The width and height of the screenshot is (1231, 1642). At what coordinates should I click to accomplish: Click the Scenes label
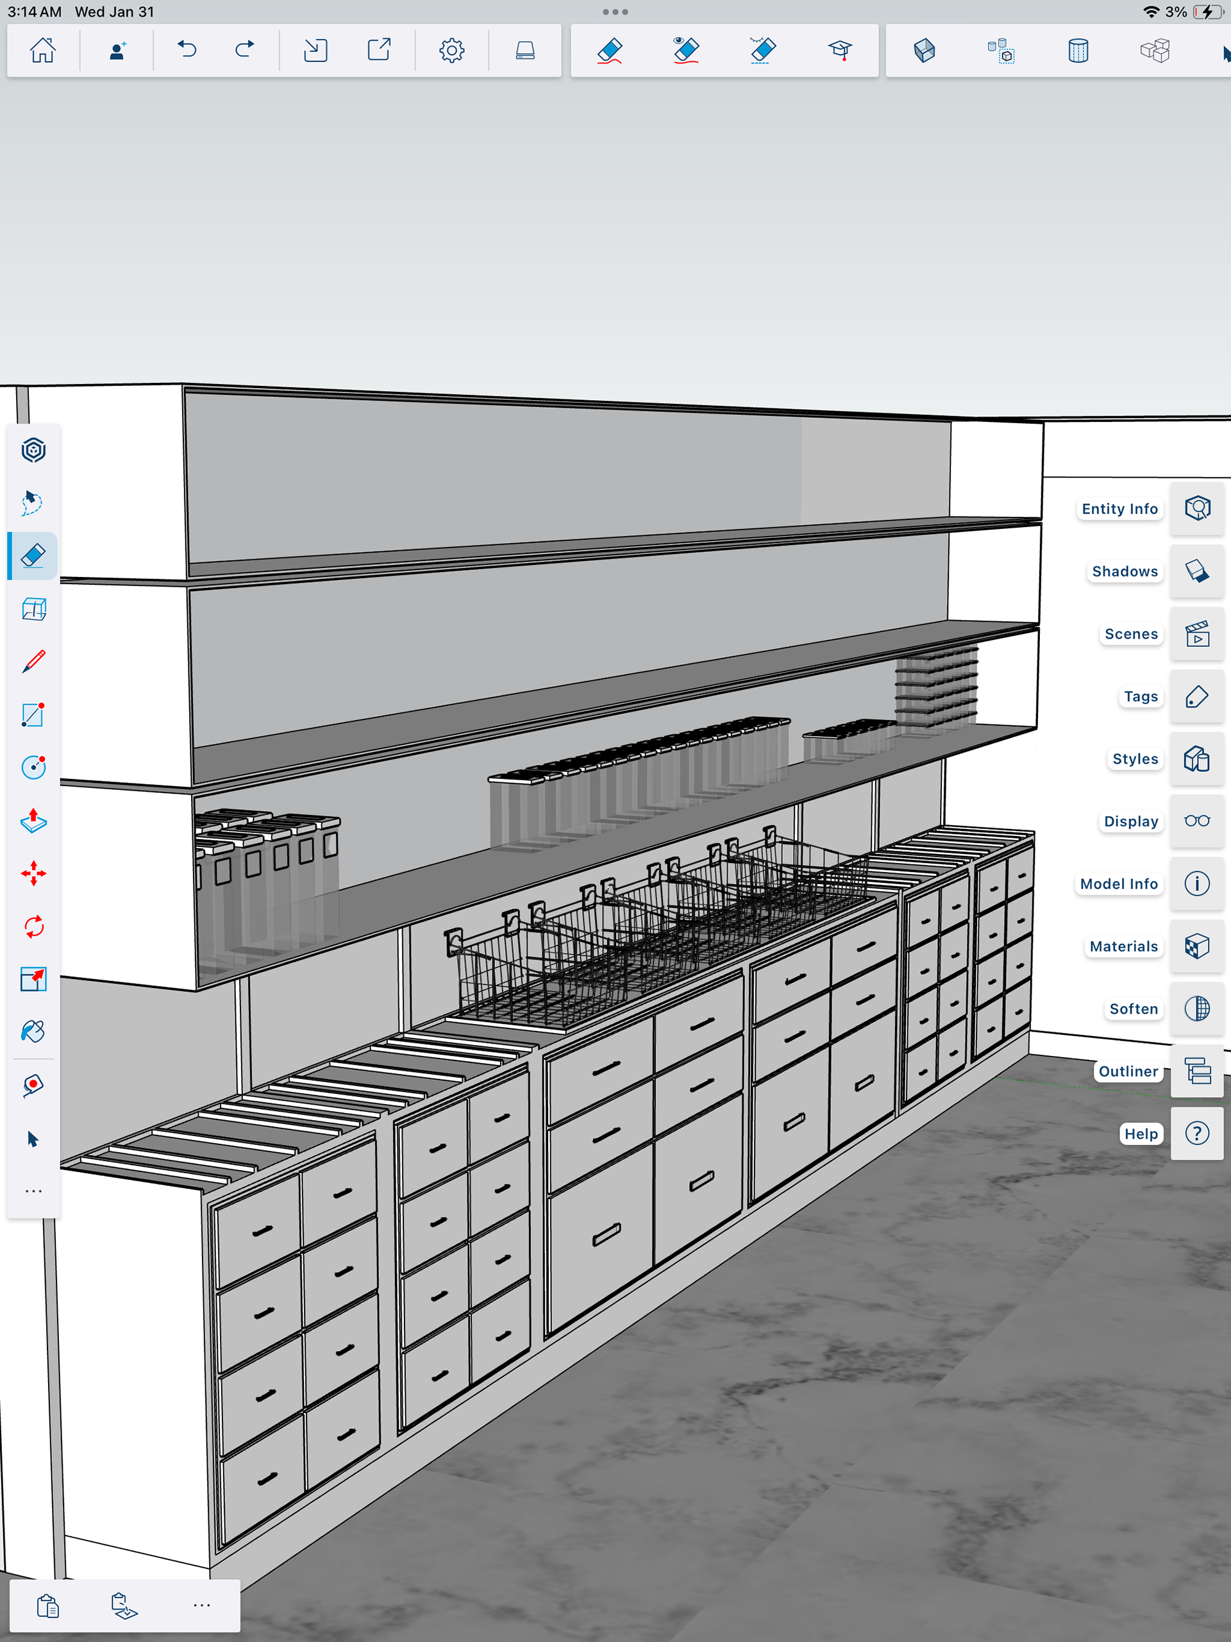tap(1131, 634)
